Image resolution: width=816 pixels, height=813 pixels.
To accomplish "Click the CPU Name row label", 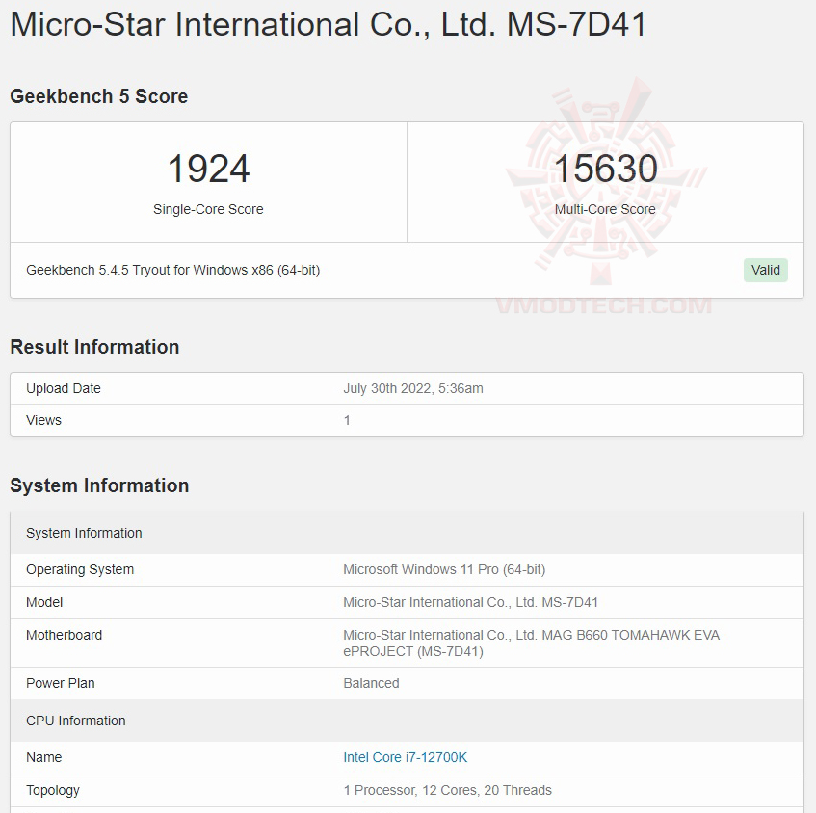I will [x=43, y=757].
